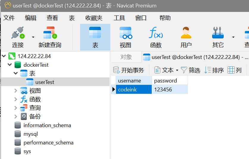
Task: Click Begin Transaction (开始事务) icon
Action: (x=116, y=70)
